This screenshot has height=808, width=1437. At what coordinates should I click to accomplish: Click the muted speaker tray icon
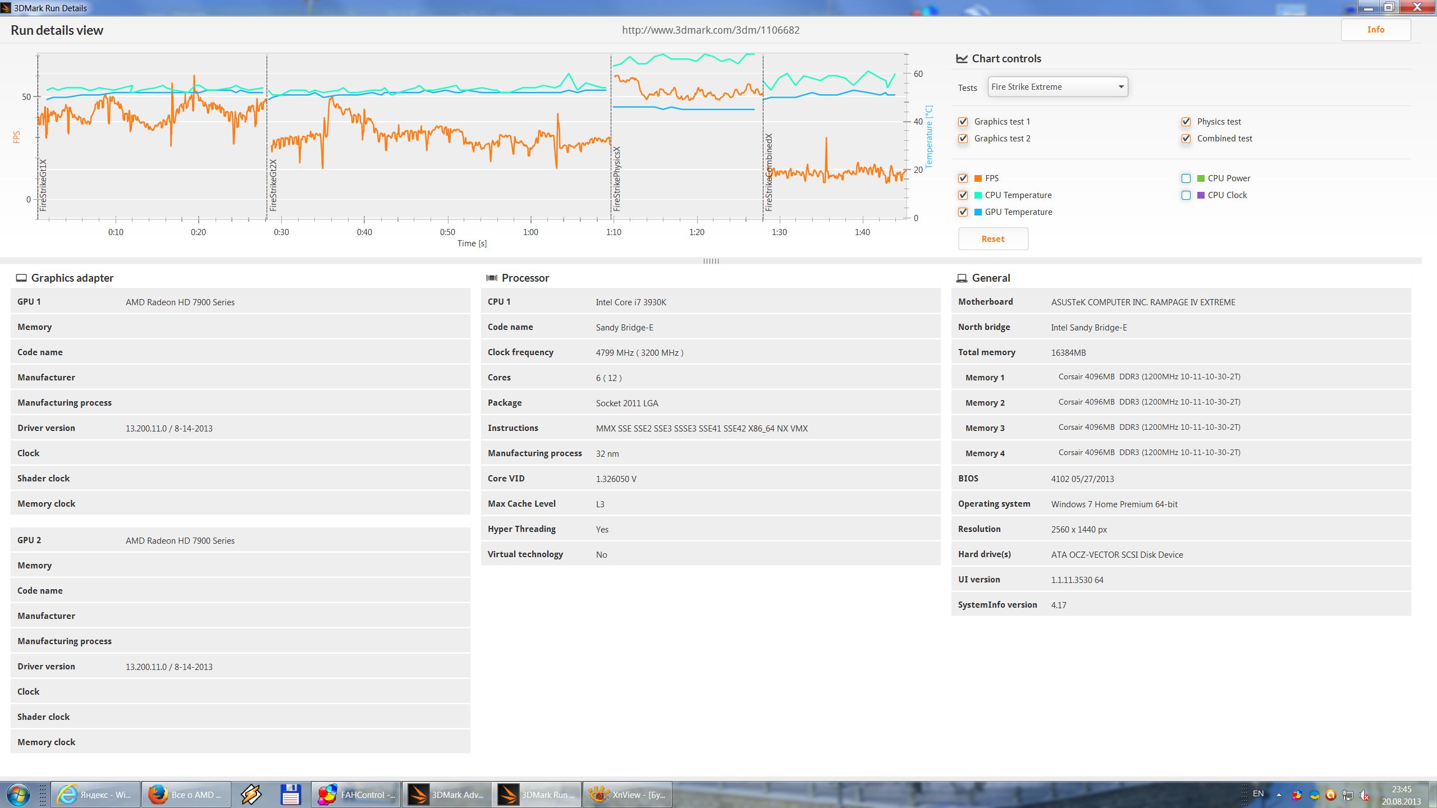pyautogui.click(x=1365, y=795)
